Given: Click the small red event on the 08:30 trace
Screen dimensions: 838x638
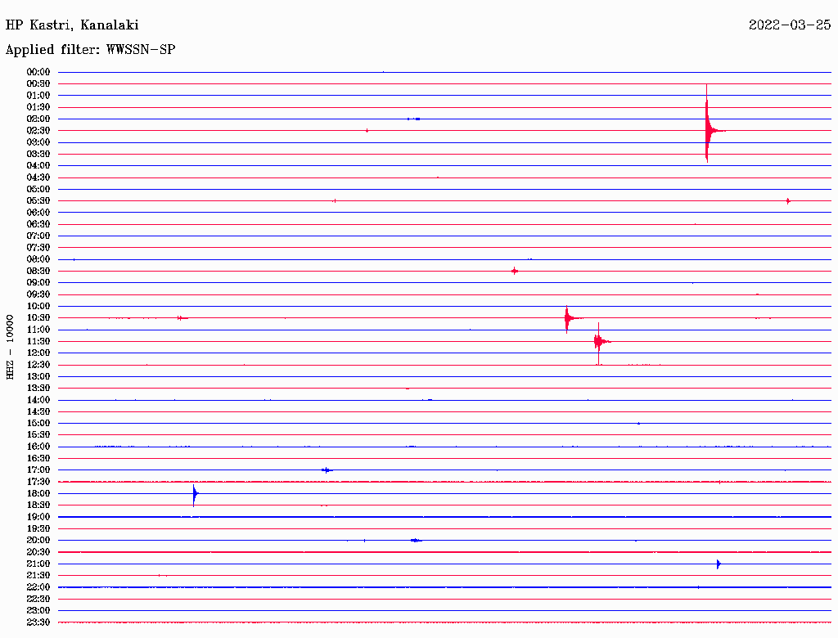Looking at the screenshot, I should (515, 272).
